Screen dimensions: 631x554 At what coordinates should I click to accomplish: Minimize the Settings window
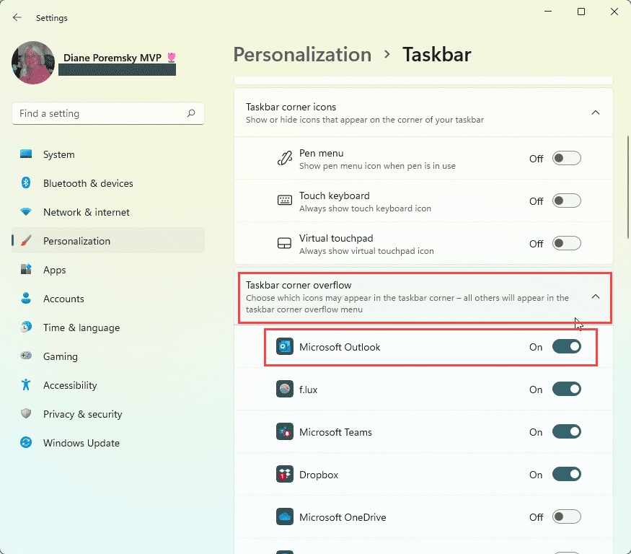pyautogui.click(x=547, y=12)
